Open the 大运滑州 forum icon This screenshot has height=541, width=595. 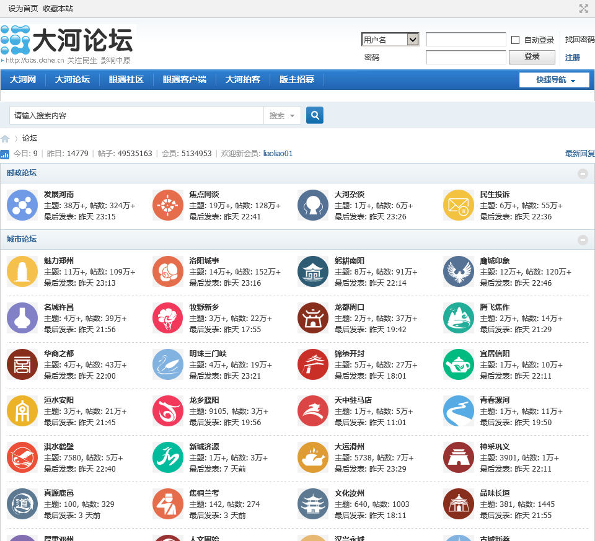[313, 457]
